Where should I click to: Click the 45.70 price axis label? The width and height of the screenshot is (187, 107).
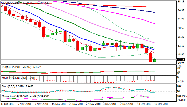pyautogui.click(x=181, y=63)
